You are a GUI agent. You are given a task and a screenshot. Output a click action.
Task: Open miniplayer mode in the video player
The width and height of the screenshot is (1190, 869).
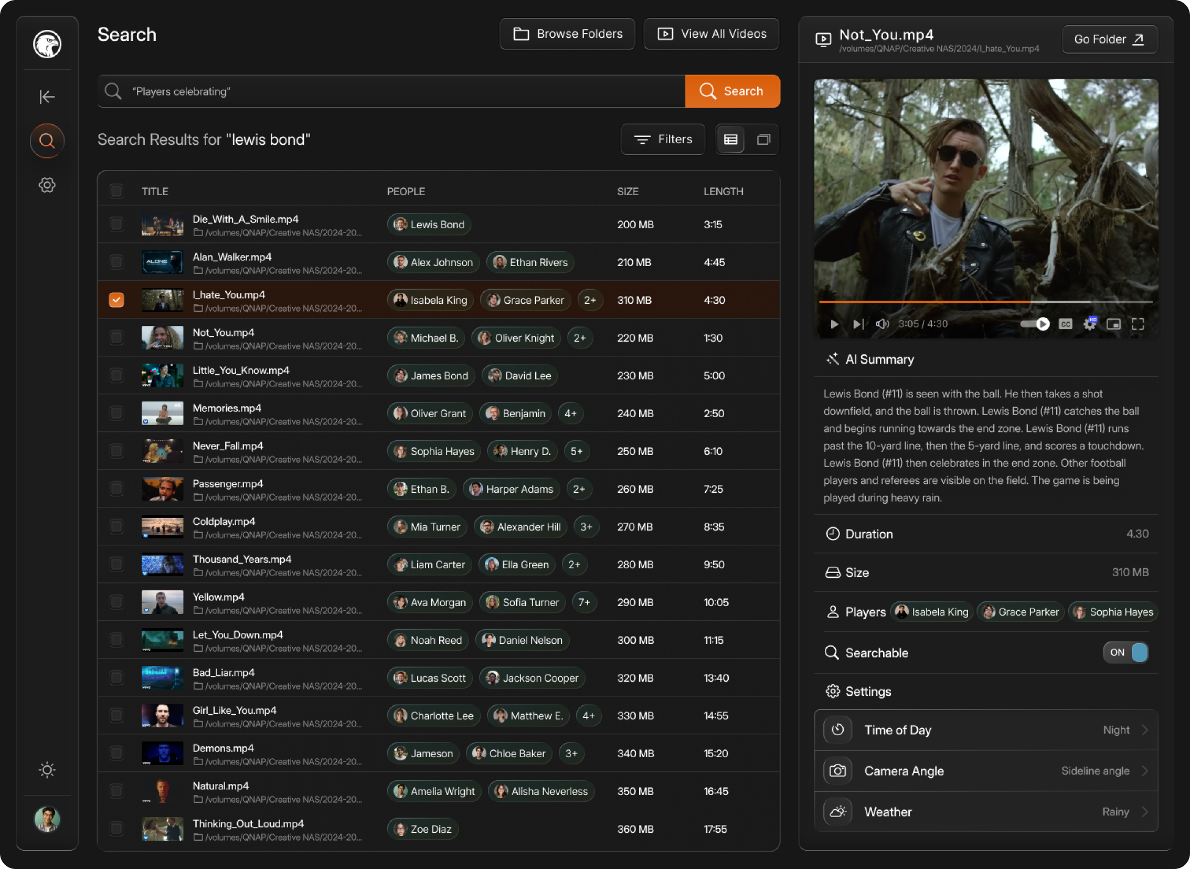click(x=1113, y=324)
